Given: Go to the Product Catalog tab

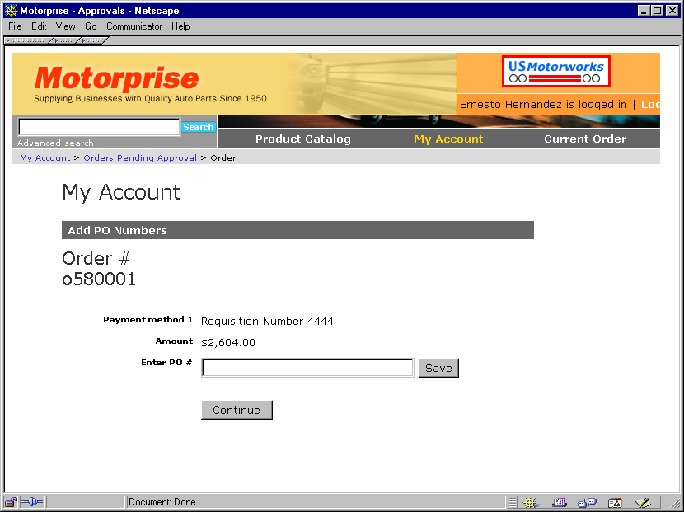Looking at the screenshot, I should point(302,139).
